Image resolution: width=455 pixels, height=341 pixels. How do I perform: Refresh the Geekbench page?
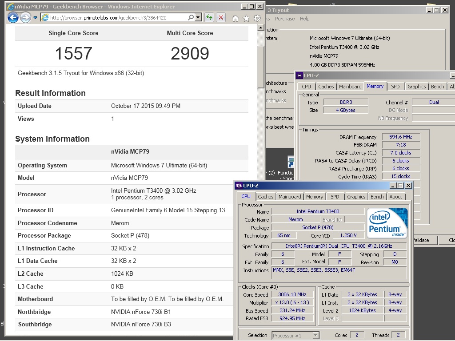coord(209,18)
